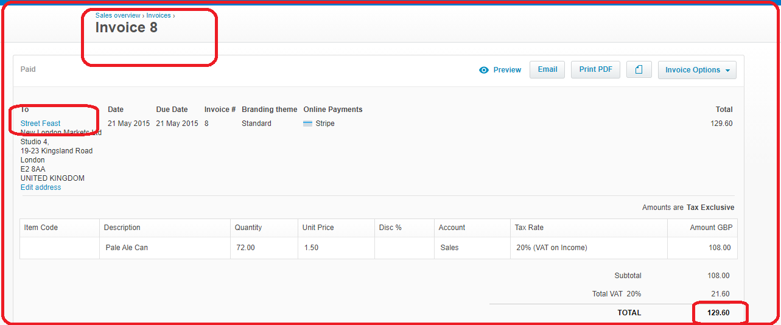Image resolution: width=781 pixels, height=325 pixels.
Task: Click the Amount GBP column header
Action: pyautogui.click(x=702, y=228)
